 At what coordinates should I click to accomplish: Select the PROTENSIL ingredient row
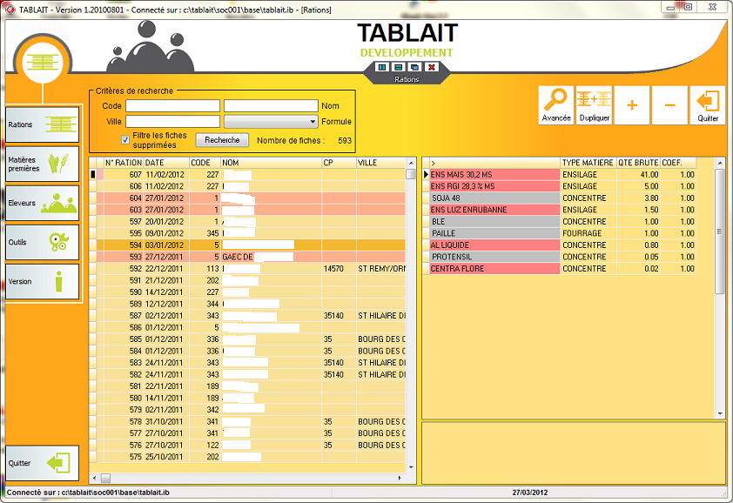(559, 257)
